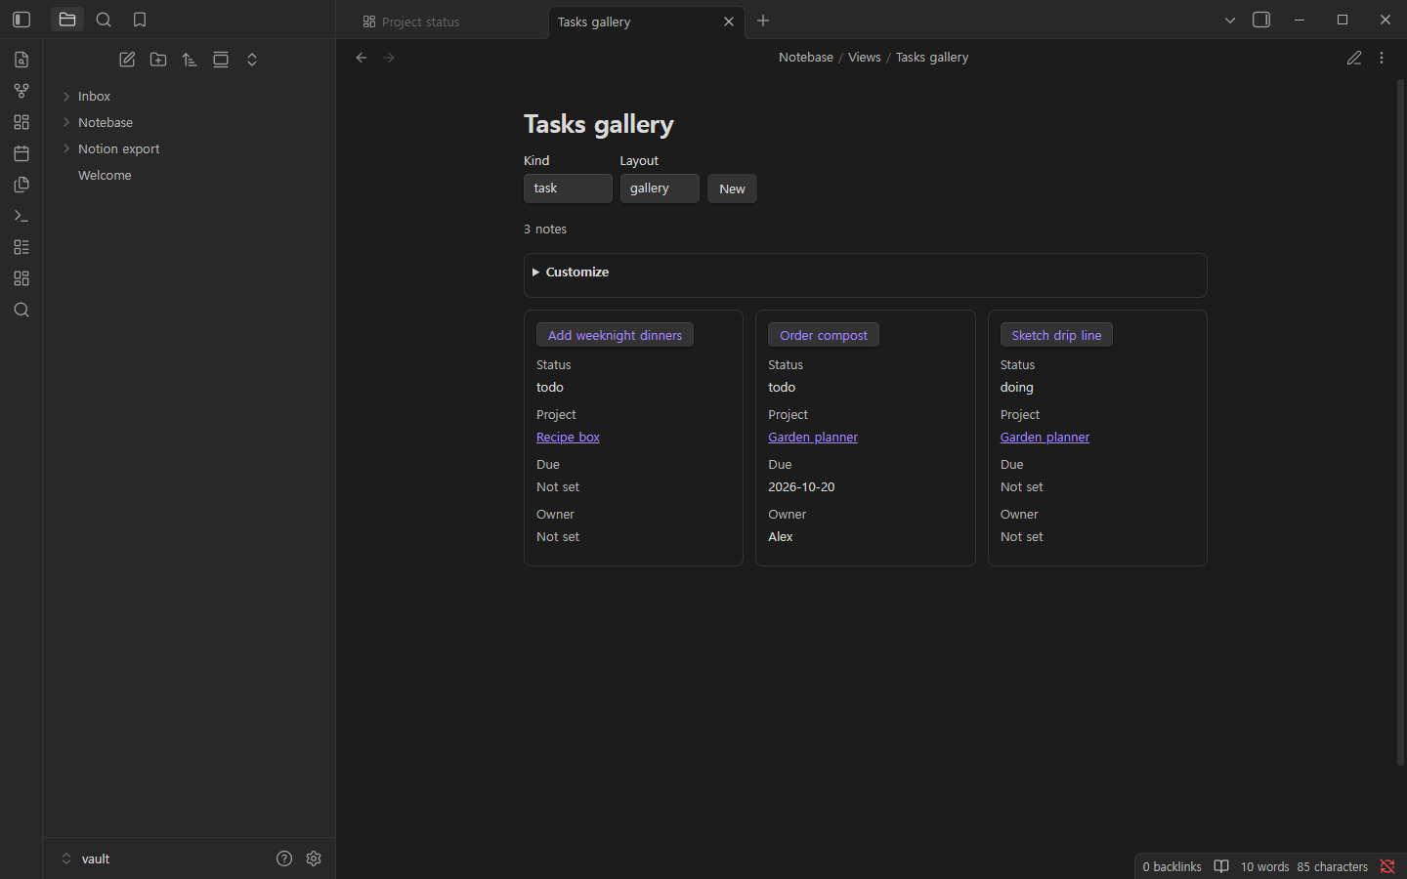The image size is (1407, 879).
Task: Change the file explorer sort order
Action: pos(190,60)
